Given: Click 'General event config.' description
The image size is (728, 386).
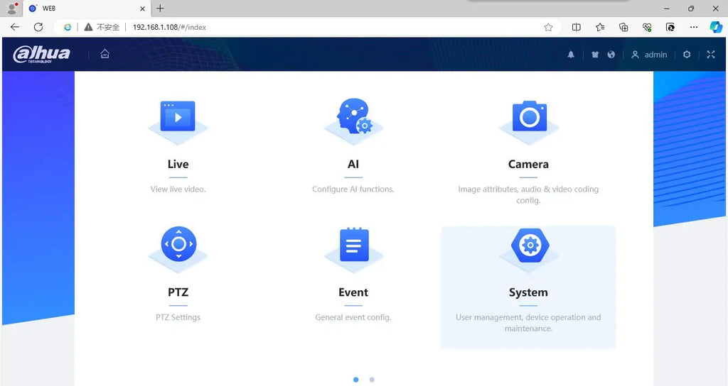Looking at the screenshot, I should pos(353,317).
